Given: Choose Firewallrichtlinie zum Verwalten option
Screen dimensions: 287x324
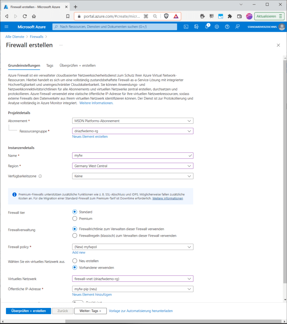Looking at the screenshot, I should pyautogui.click(x=75, y=229).
